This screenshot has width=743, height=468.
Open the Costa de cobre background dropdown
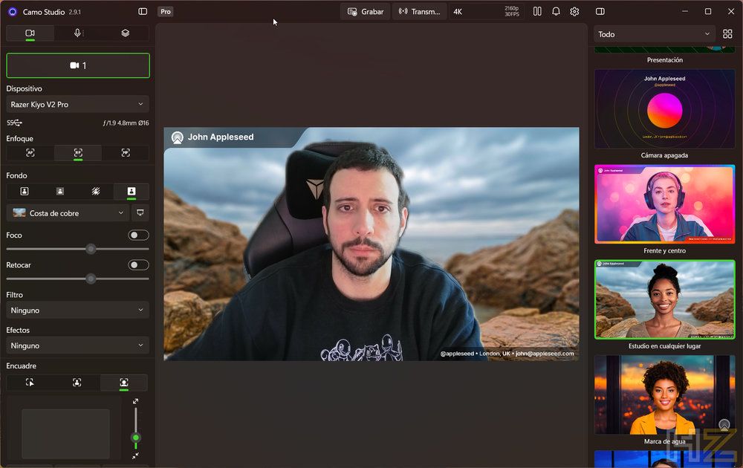pyautogui.click(x=68, y=213)
